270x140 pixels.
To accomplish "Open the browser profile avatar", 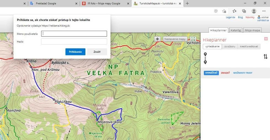I will tap(254, 11).
